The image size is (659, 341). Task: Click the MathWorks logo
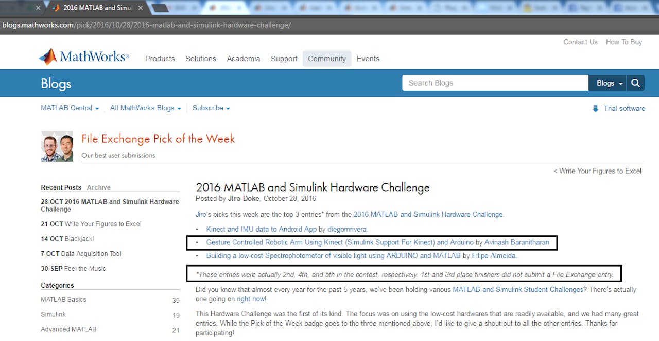coord(84,56)
